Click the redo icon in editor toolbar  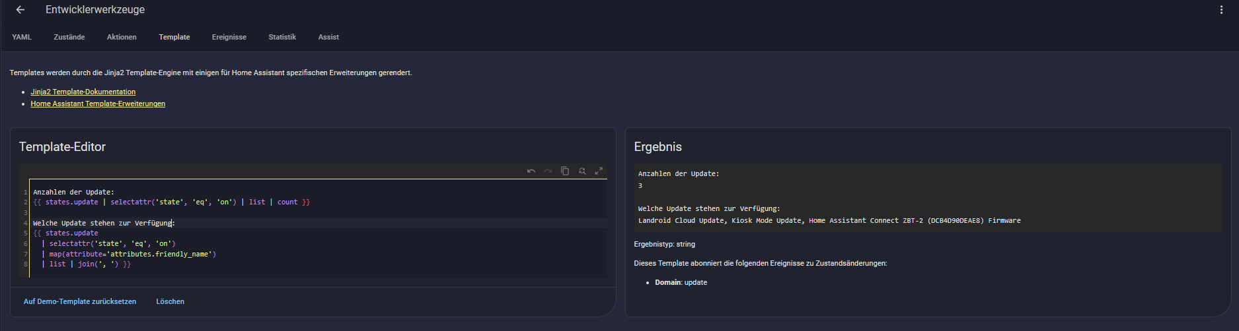pos(548,171)
